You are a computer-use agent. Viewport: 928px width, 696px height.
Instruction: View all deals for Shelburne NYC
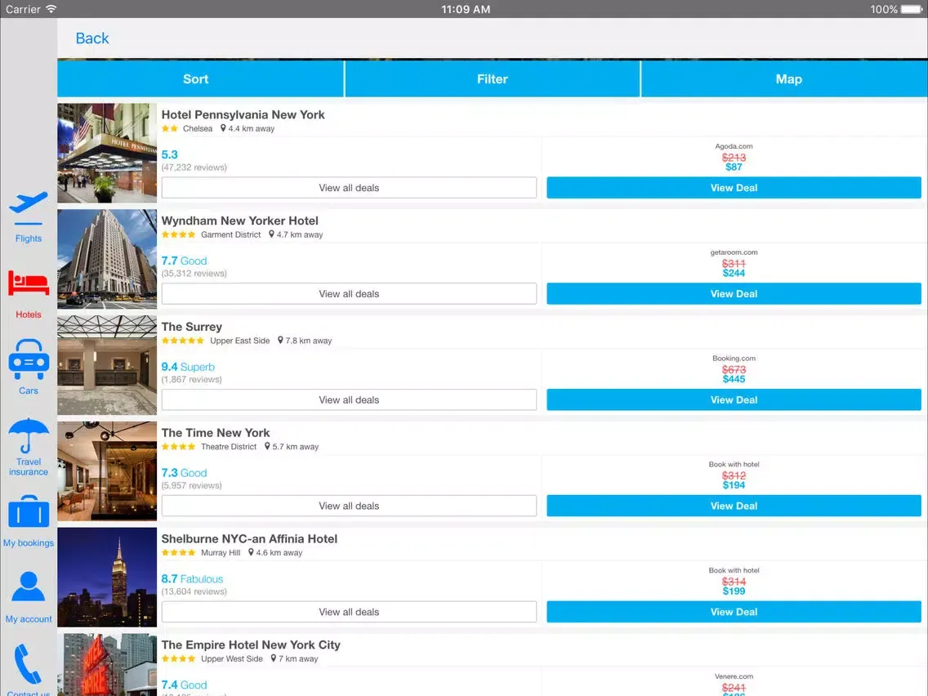point(349,611)
